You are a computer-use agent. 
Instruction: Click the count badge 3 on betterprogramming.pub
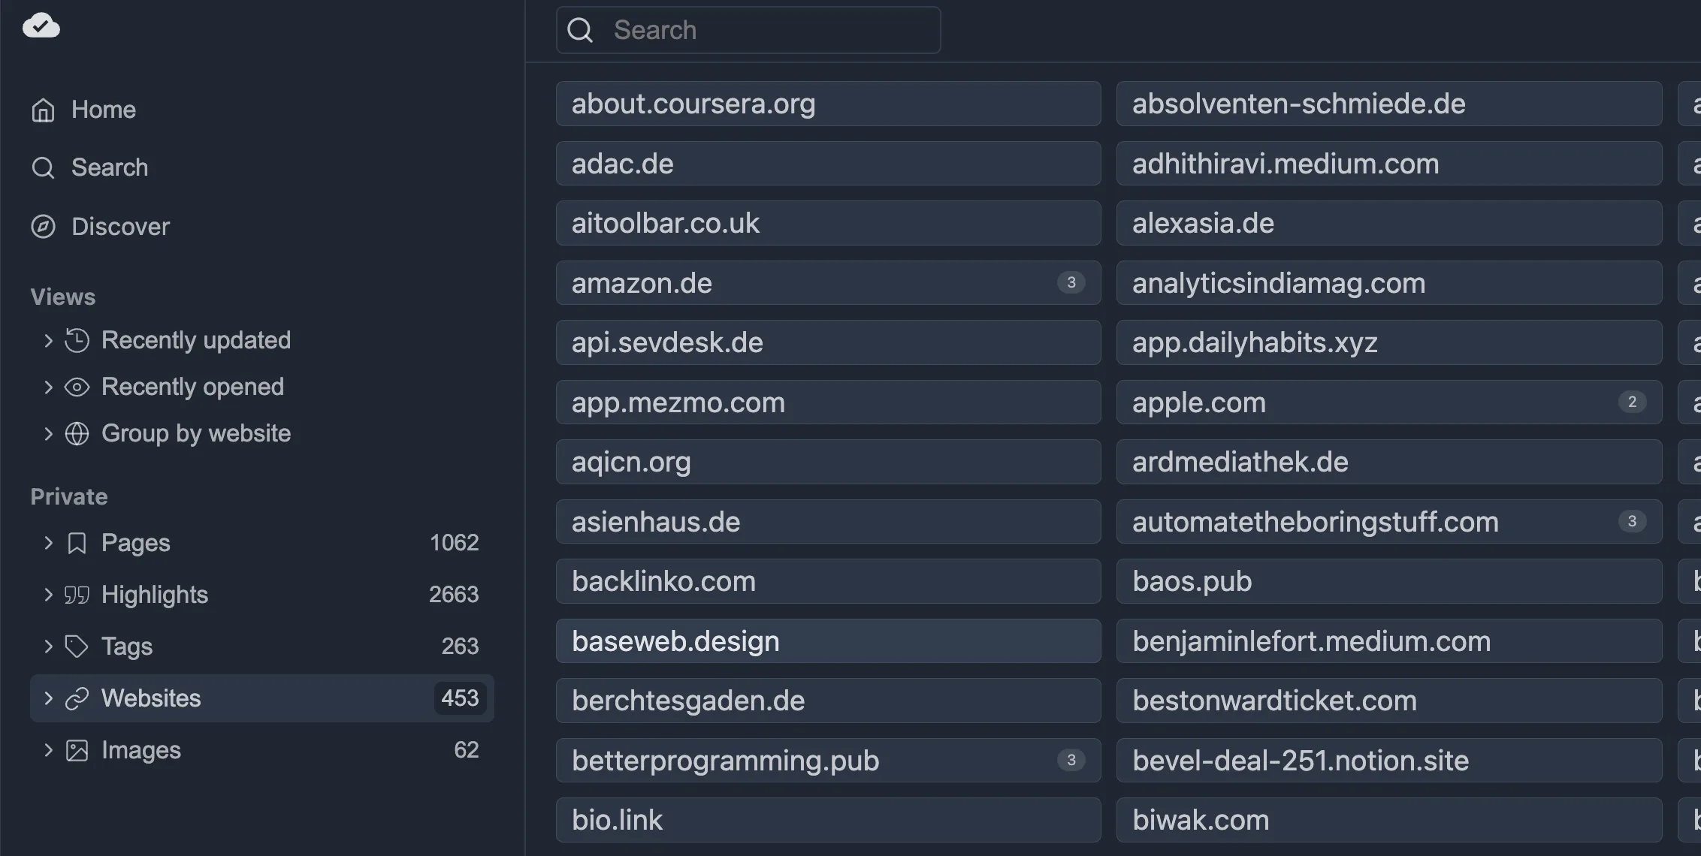point(1071,760)
